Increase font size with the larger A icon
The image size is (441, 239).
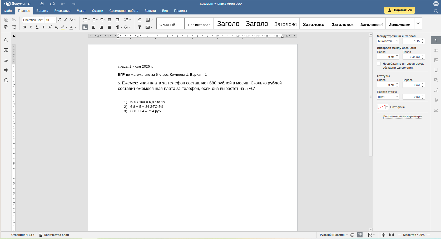coord(60,20)
